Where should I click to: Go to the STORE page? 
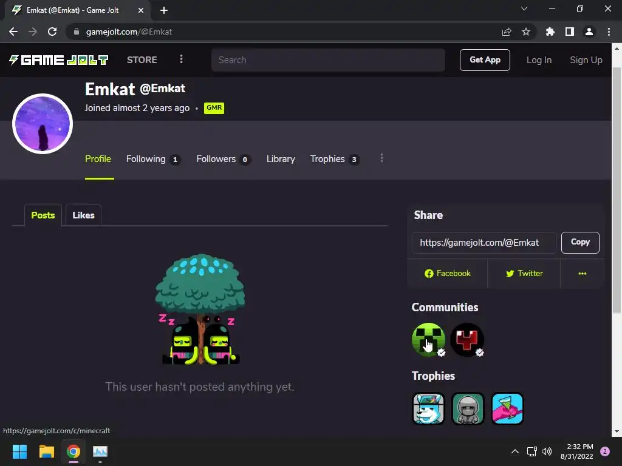pyautogui.click(x=142, y=60)
